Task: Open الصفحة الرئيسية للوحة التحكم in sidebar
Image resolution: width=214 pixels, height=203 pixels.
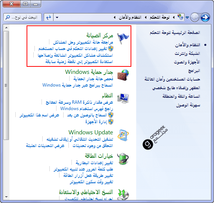Action: pyautogui.click(x=175, y=32)
